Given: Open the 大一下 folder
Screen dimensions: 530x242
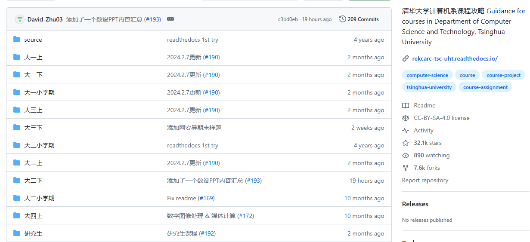Looking at the screenshot, I should 33,75.
